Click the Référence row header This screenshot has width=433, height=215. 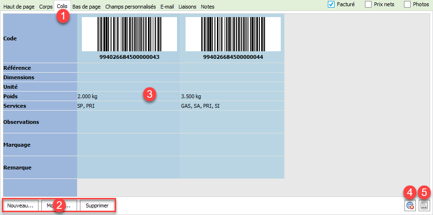click(40, 68)
